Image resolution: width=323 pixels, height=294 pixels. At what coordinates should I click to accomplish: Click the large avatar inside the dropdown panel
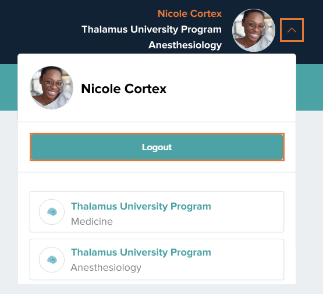(x=51, y=88)
